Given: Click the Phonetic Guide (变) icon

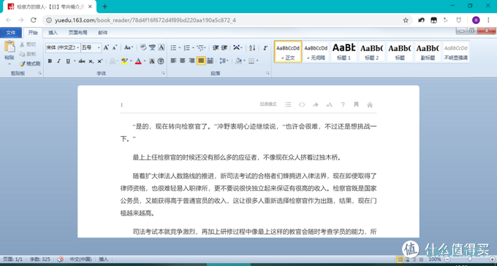Looking at the screenshot, I should pos(153,47).
